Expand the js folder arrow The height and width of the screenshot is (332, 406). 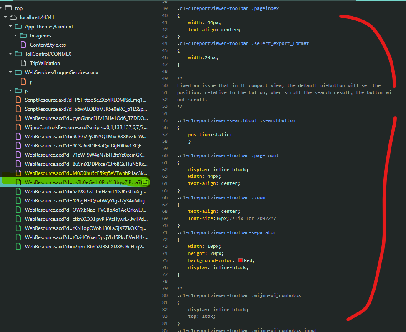10,90
